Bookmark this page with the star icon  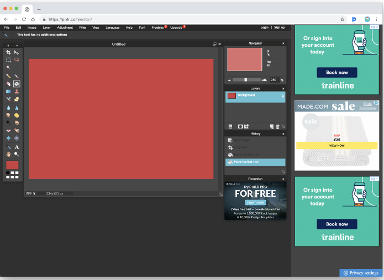click(x=342, y=19)
